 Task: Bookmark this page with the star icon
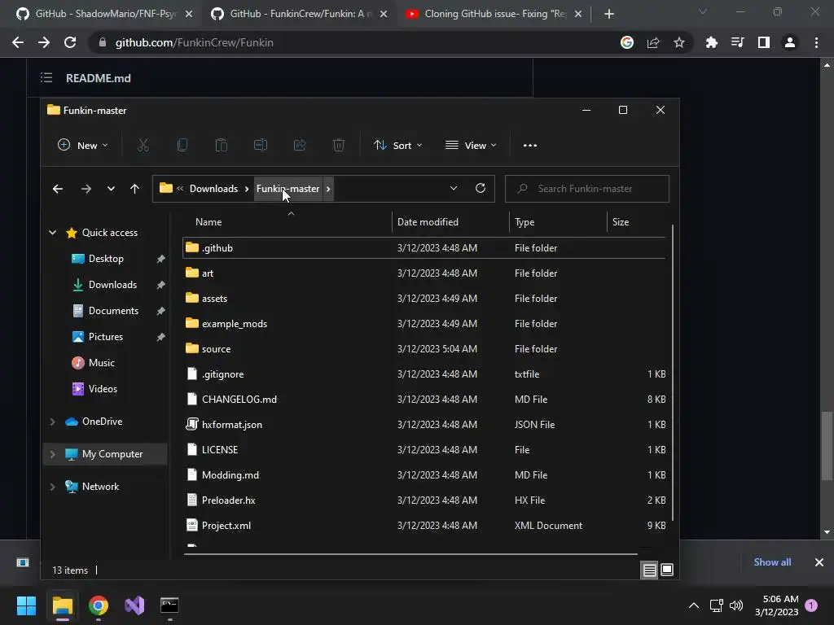(678, 42)
